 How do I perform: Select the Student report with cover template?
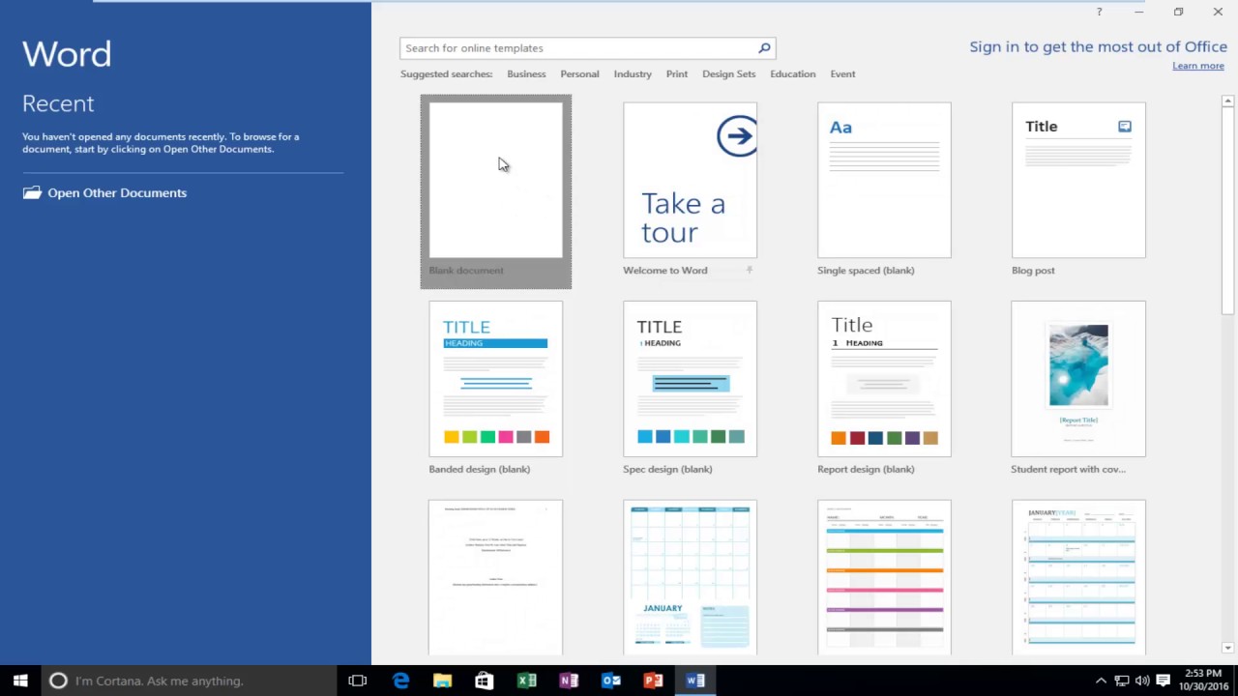pos(1078,379)
